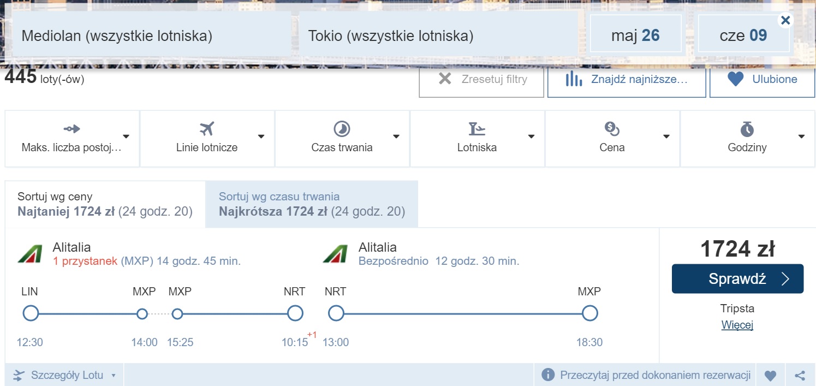Click the share icon at bottom right
The height and width of the screenshot is (386, 816).
(x=800, y=376)
